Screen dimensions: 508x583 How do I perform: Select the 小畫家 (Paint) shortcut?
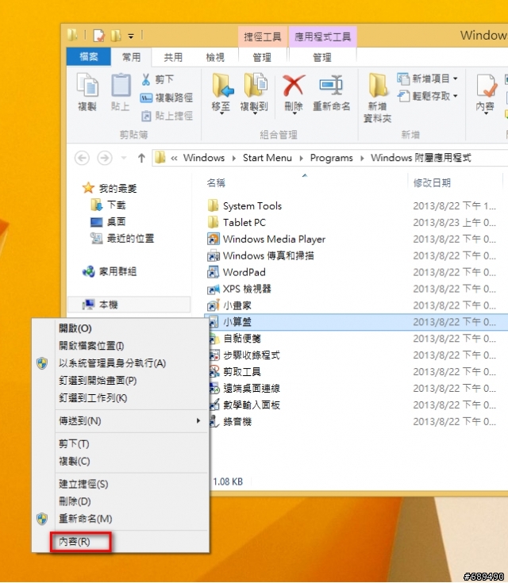(229, 305)
